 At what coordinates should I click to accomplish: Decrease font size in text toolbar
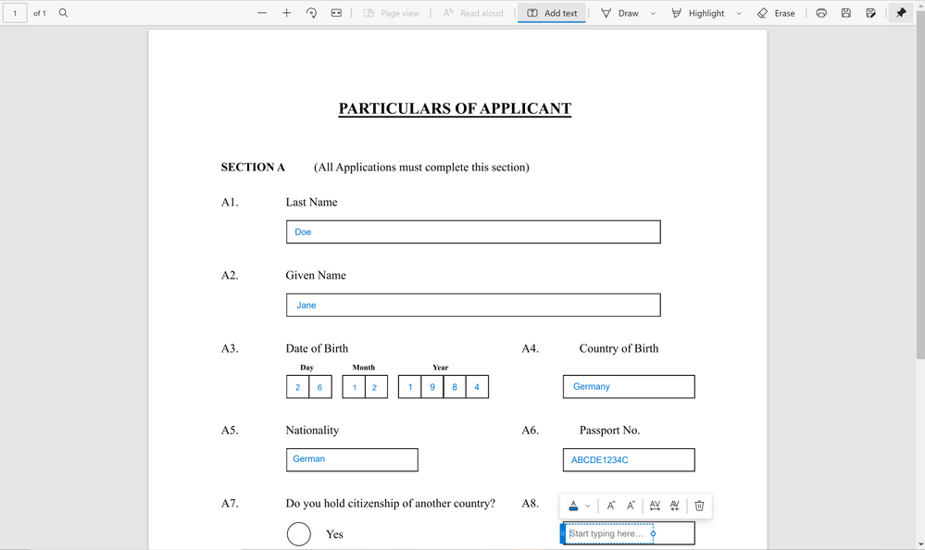coord(631,506)
